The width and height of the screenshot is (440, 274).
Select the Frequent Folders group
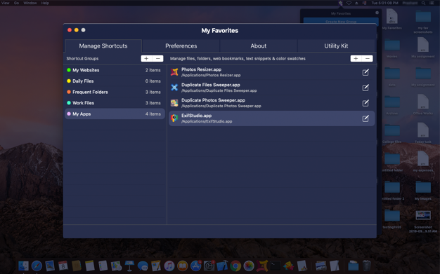click(x=115, y=92)
